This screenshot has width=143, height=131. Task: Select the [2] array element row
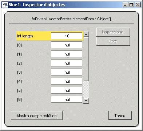[x=50, y=63]
